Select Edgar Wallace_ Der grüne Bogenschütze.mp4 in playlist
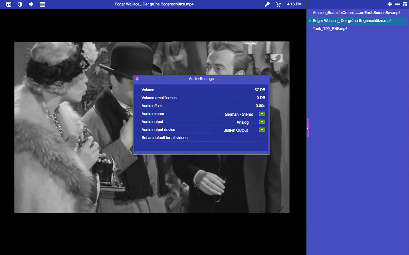 click(358, 21)
